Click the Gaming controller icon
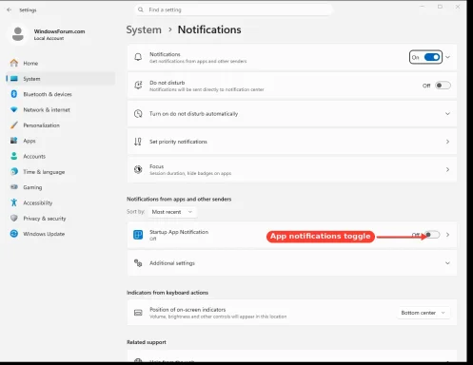The image size is (473, 365). tap(14, 187)
